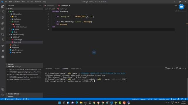Screen dimensions: 188x105
Task: Click the Windows Start button
Action: (59, 103)
